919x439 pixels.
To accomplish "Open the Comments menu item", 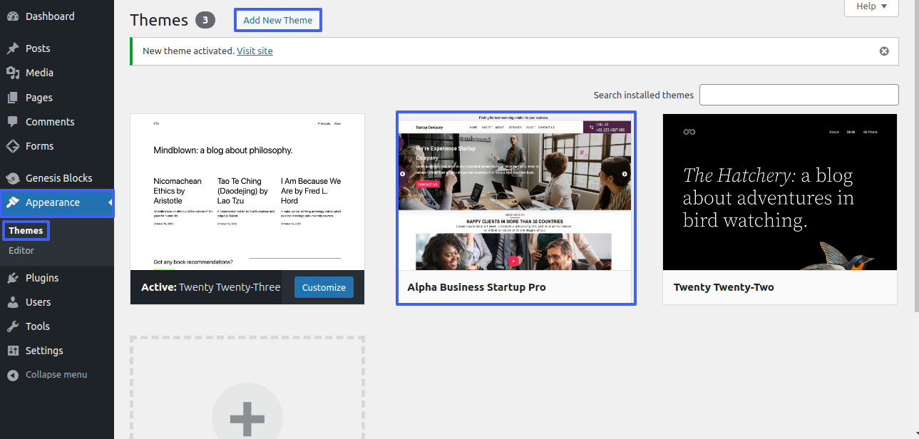I will [57, 122].
